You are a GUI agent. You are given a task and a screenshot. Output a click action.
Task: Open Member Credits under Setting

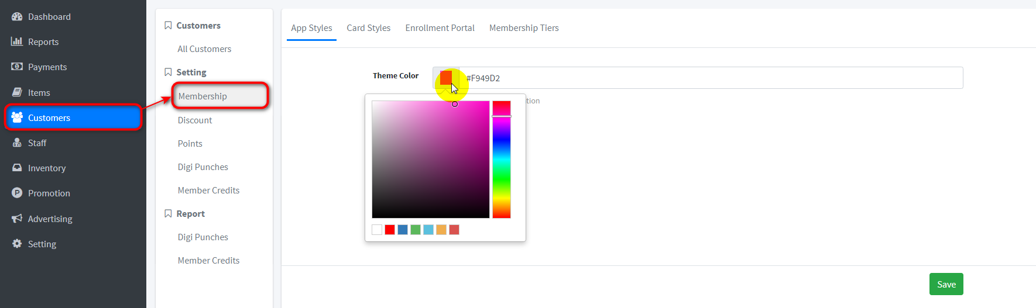(x=209, y=190)
